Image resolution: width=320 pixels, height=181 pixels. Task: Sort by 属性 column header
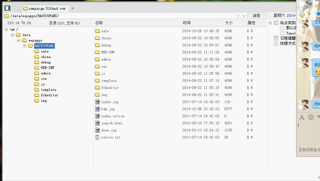(x=251, y=23)
